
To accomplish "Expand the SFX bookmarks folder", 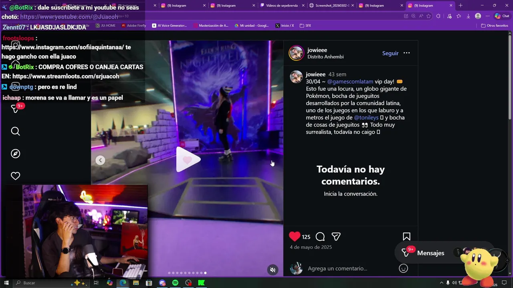I will tap(305, 26).
